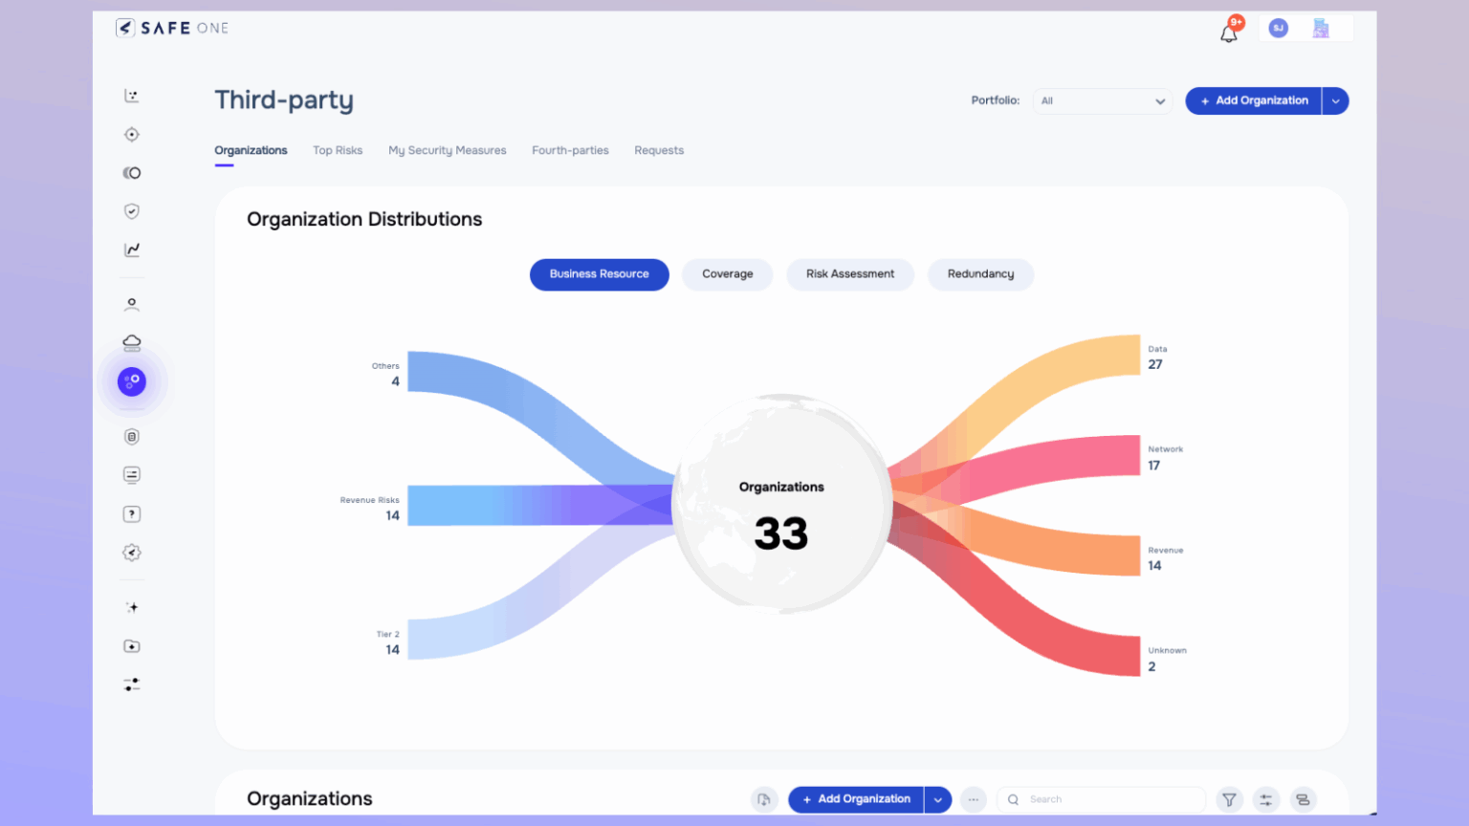Switch to the Top Risks tab
The image size is (1469, 826).
pos(338,151)
